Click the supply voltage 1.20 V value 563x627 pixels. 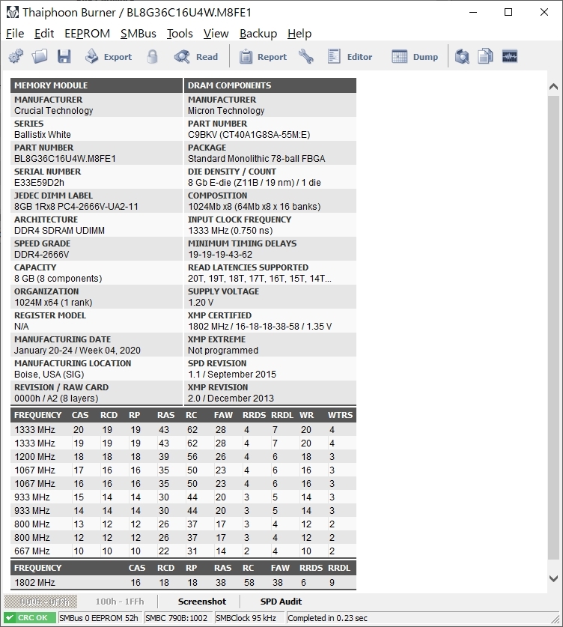[201, 303]
